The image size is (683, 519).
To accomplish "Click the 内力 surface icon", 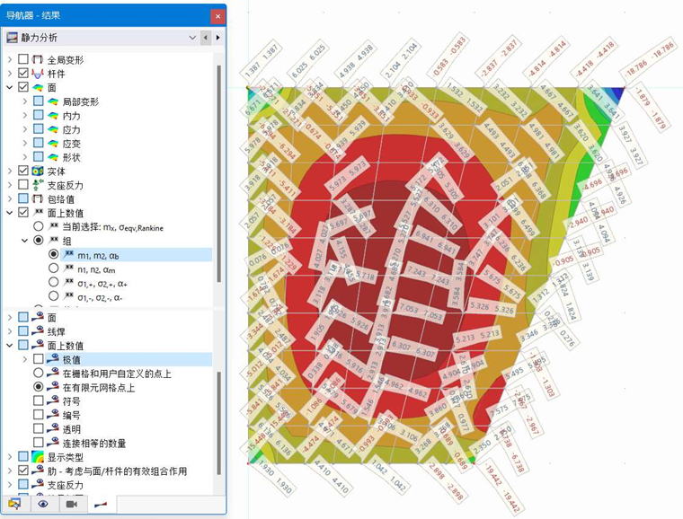I will pos(53,115).
